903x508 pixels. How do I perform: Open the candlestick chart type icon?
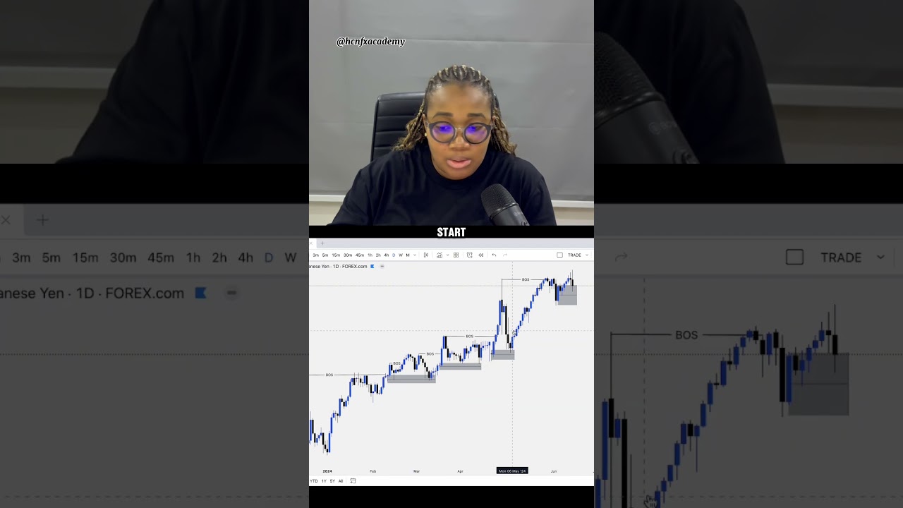426,255
